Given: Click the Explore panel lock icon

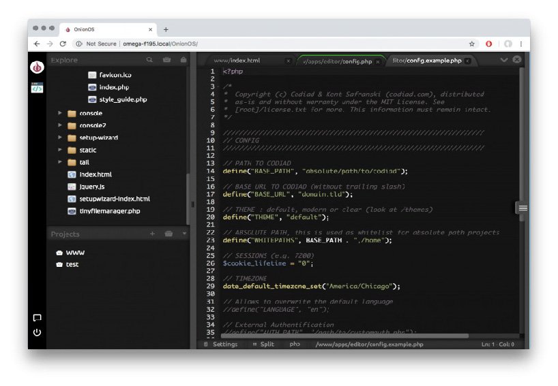Looking at the screenshot, I should tap(183, 60).
